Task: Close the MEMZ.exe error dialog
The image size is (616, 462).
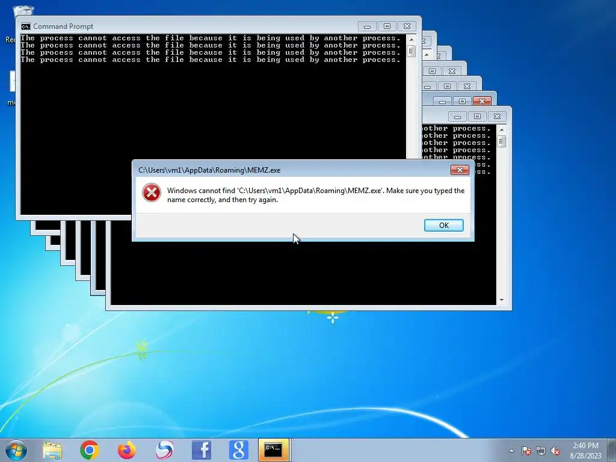Action: tap(460, 170)
